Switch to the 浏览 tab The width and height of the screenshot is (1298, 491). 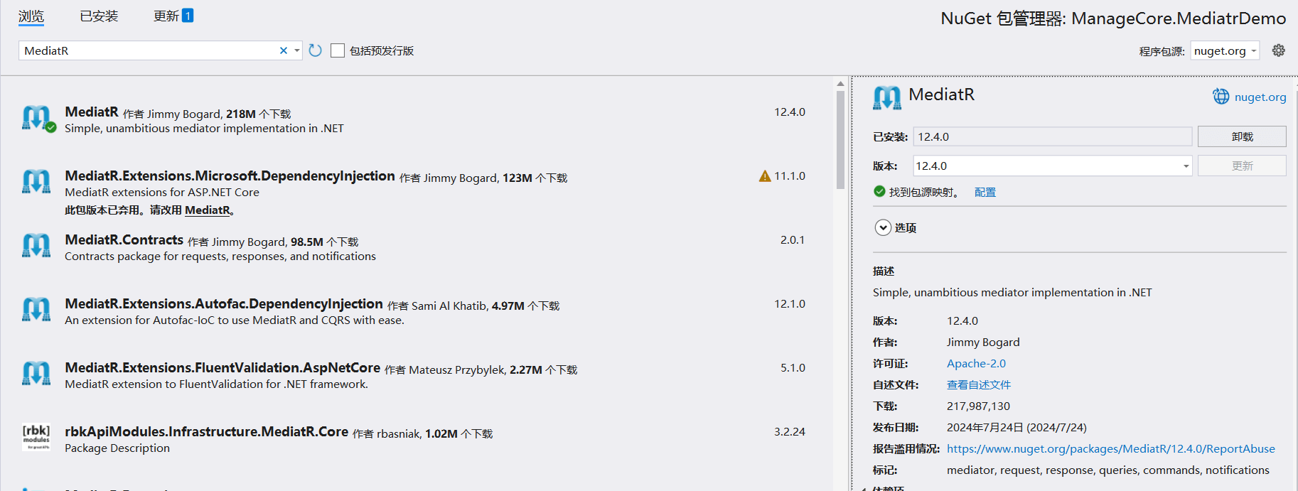(x=31, y=16)
